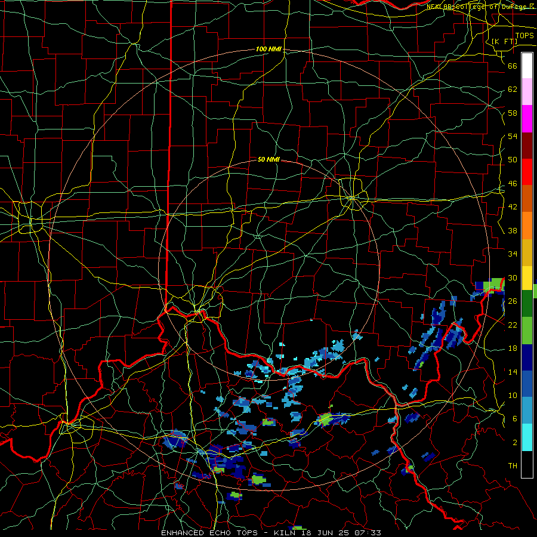Click the legend value "10"
Viewport: 537px width, 537px height.
pyautogui.click(x=513, y=395)
